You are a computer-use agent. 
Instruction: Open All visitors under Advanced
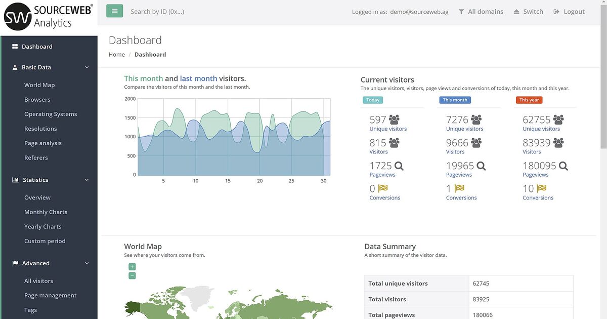[x=38, y=281]
